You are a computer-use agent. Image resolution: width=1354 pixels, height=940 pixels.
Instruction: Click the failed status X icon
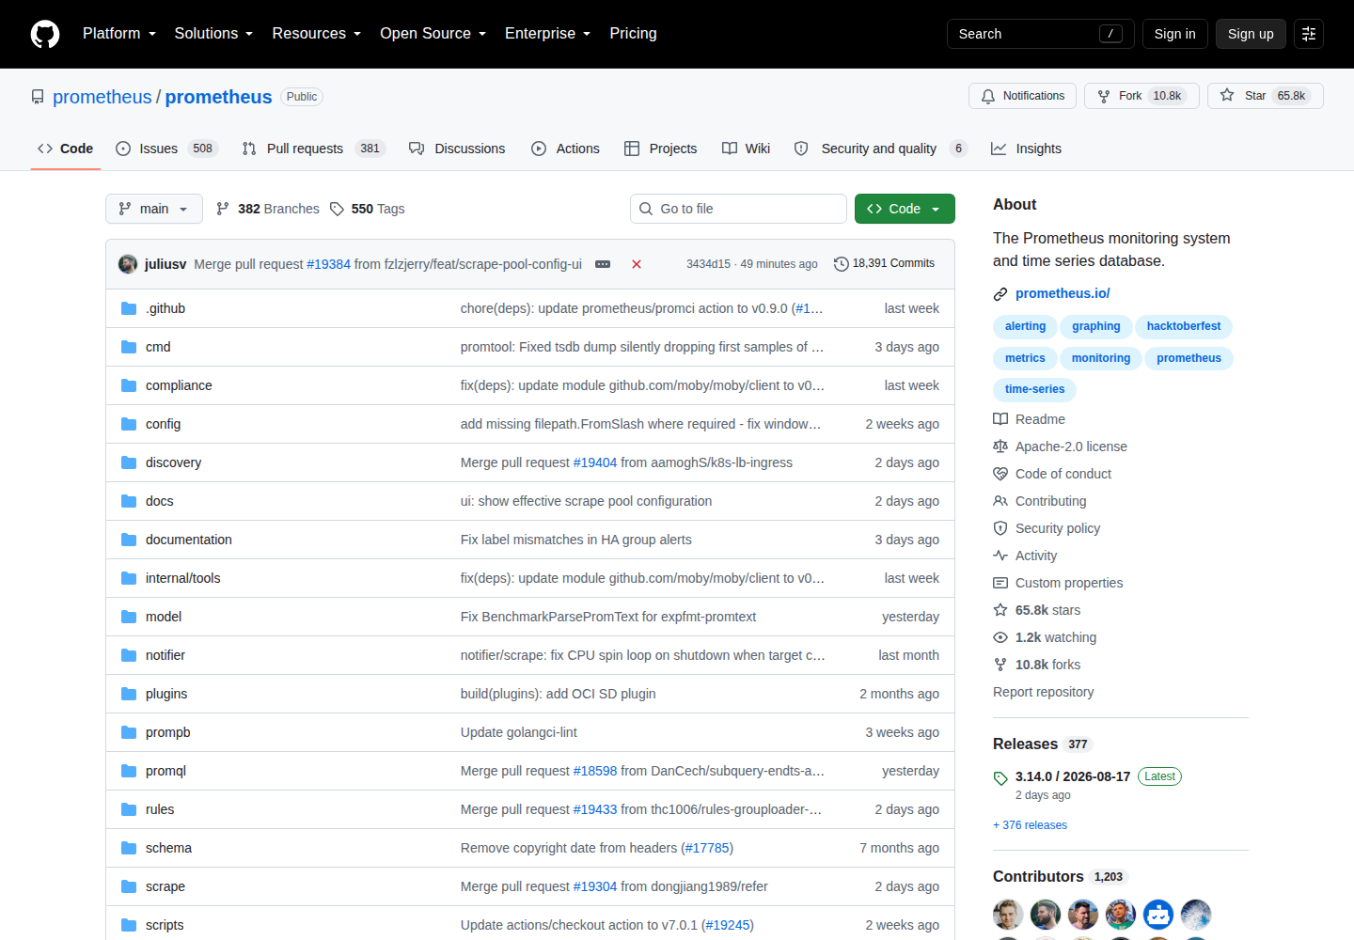point(637,264)
